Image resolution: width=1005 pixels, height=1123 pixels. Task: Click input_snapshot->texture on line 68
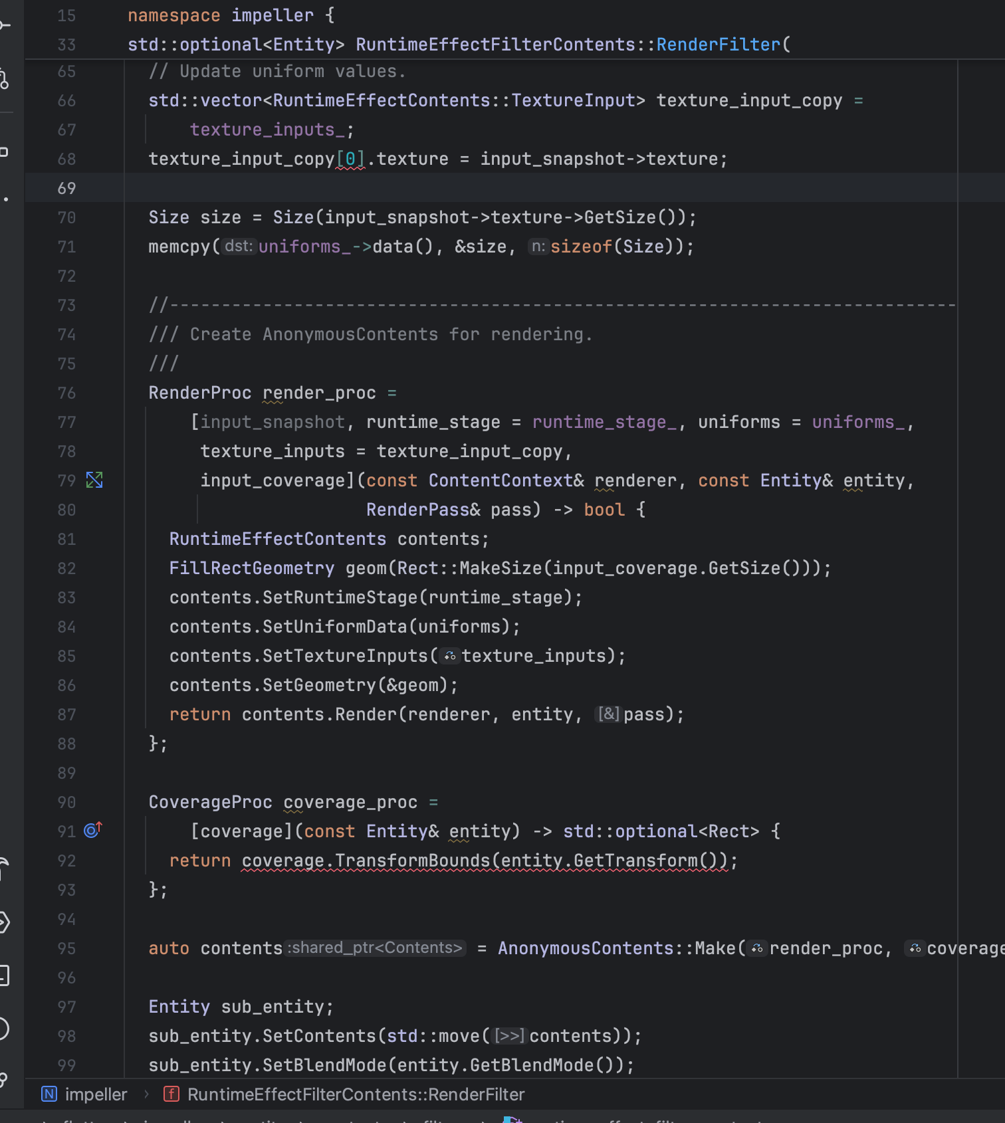(x=599, y=159)
